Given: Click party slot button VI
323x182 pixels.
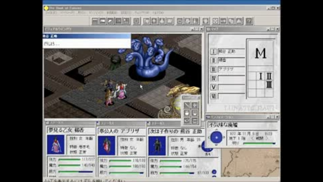Looking at the screenshot, I should (x=213, y=96).
